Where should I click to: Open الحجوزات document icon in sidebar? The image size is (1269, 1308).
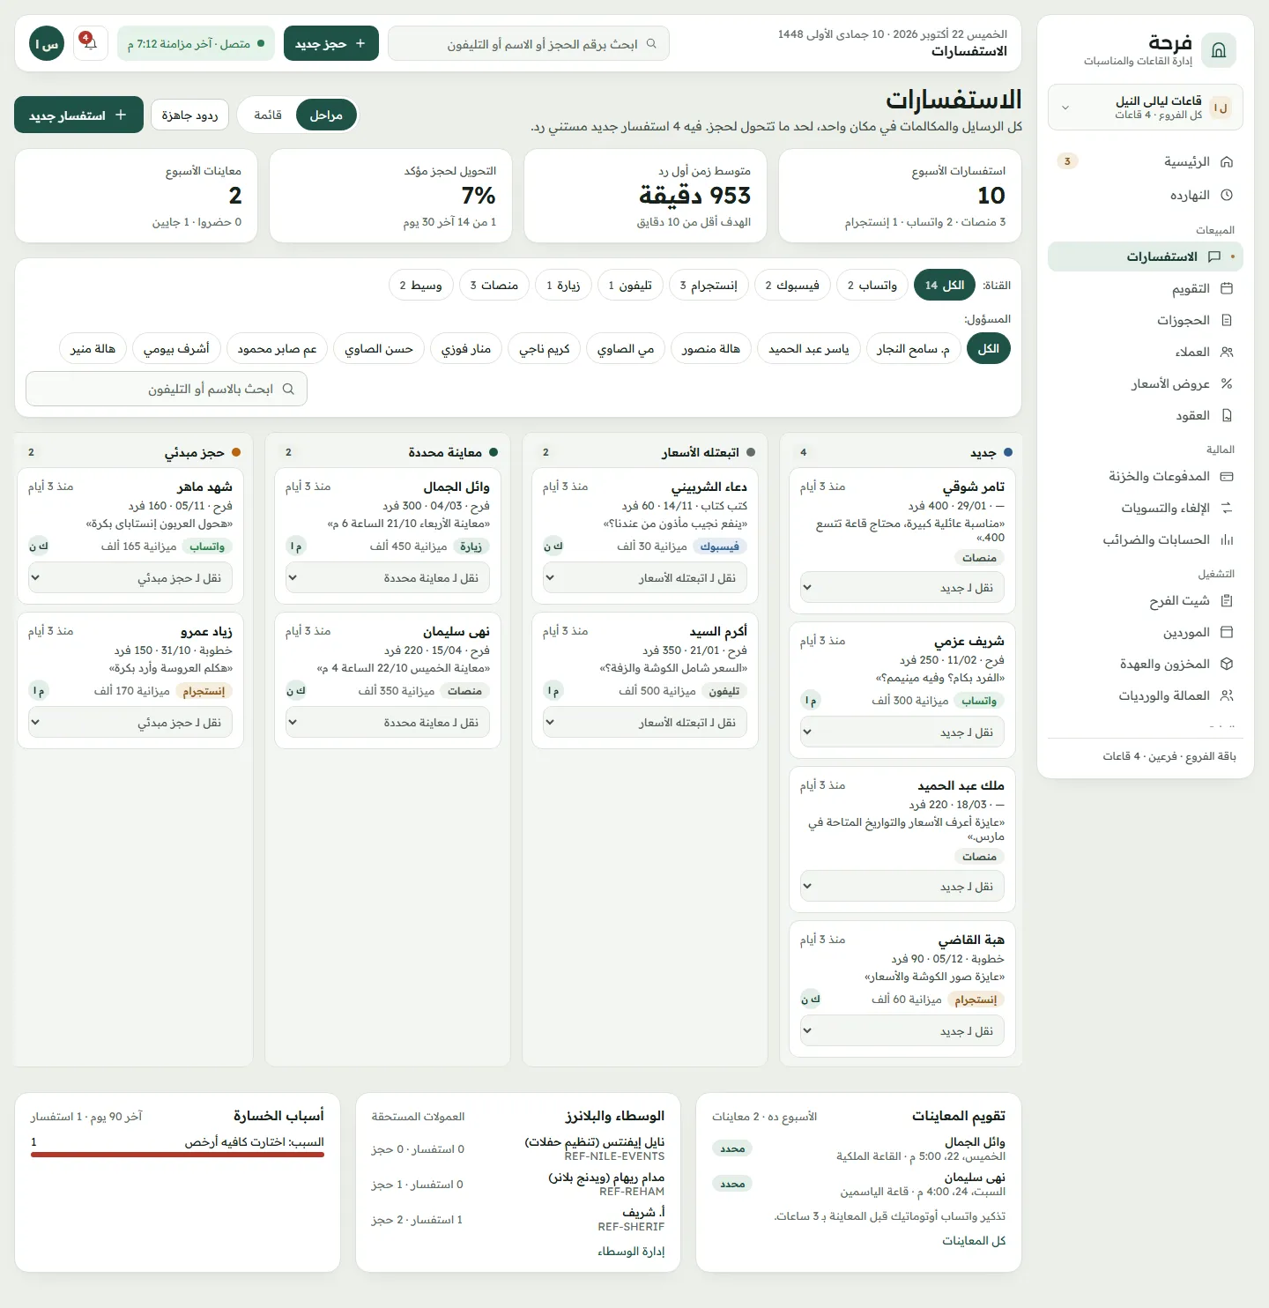tap(1227, 321)
